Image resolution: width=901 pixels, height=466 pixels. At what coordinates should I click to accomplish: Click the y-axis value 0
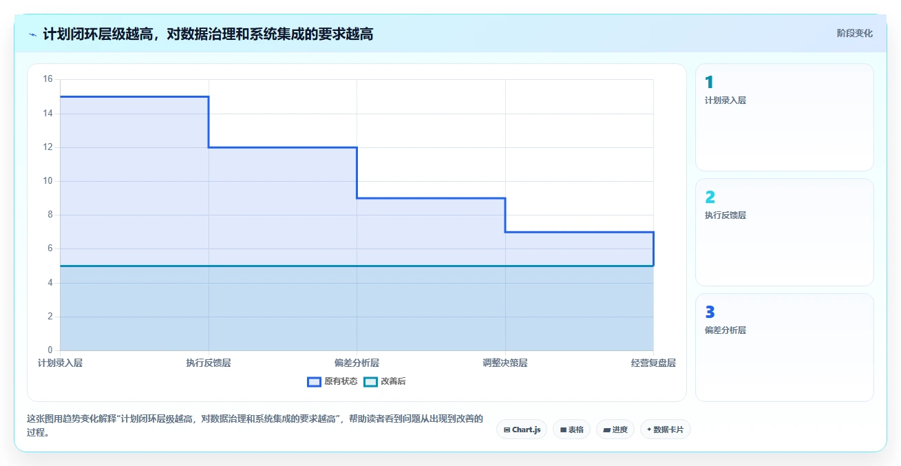click(x=50, y=350)
